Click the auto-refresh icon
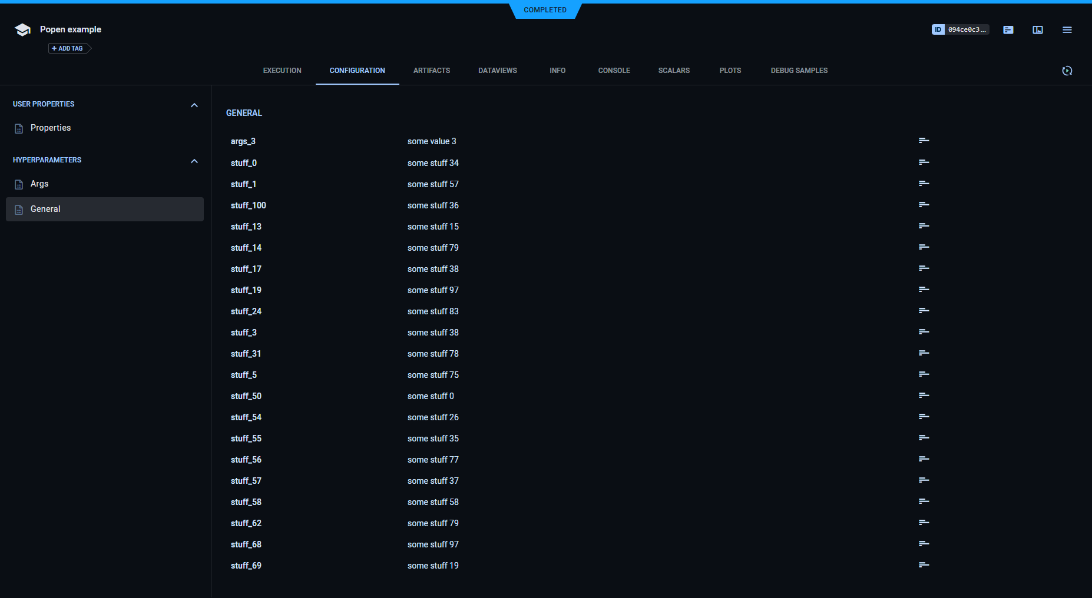Image resolution: width=1092 pixels, height=598 pixels. tap(1067, 71)
